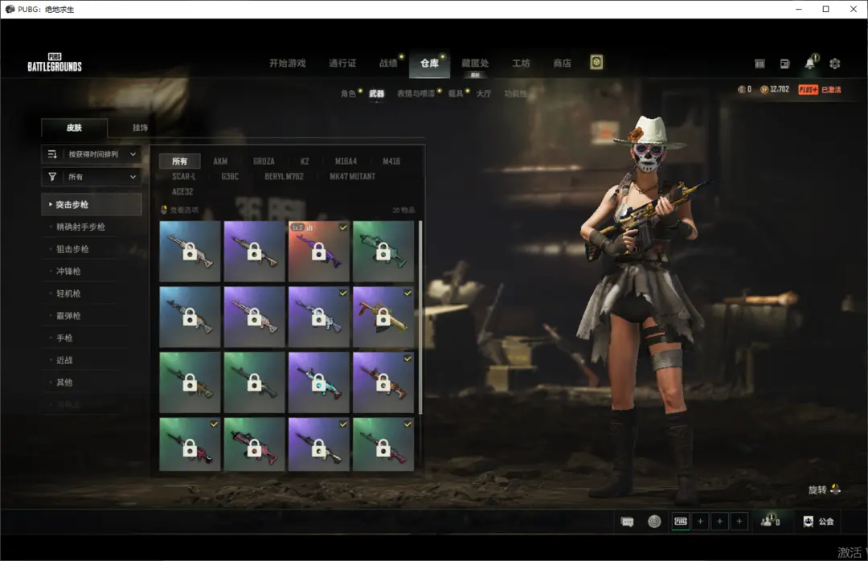
Task: Open settings via the gear icon
Action: [834, 63]
